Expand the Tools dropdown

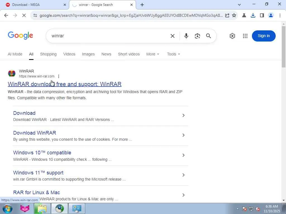173,54
